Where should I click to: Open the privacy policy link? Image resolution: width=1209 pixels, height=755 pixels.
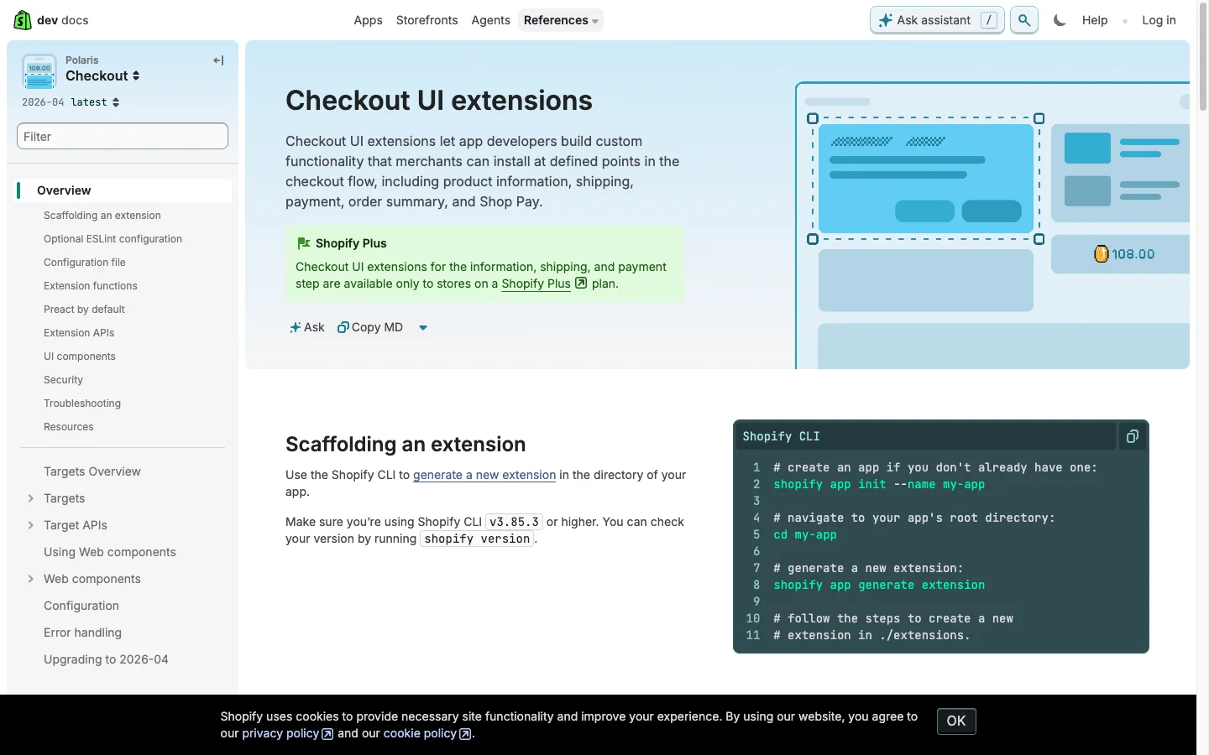pyautogui.click(x=287, y=733)
